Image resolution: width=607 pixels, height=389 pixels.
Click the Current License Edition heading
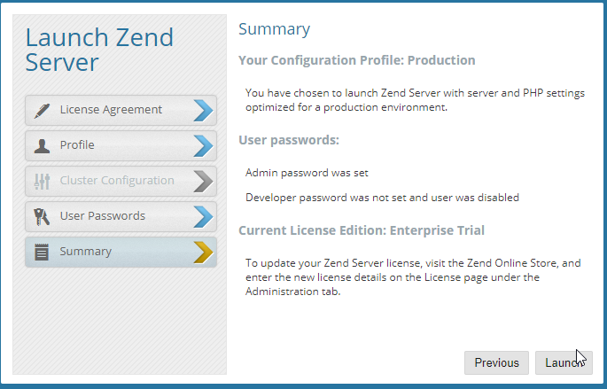362,230
